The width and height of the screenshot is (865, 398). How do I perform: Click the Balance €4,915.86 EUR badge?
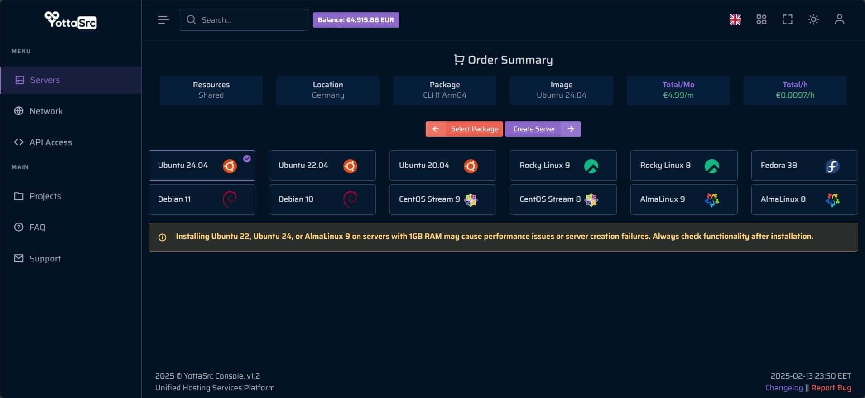356,20
